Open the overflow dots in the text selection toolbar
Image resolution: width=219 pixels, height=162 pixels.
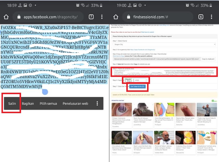coord(97,104)
